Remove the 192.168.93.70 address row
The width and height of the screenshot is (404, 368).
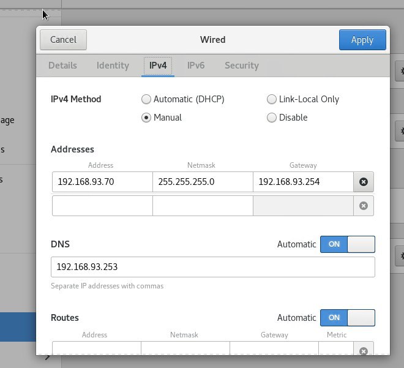coord(363,182)
